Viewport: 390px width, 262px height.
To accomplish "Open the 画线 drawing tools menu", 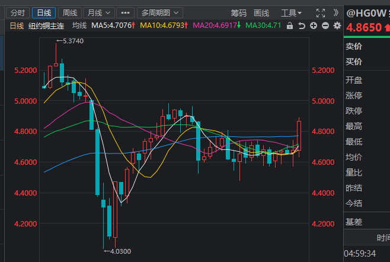I will coord(261,12).
